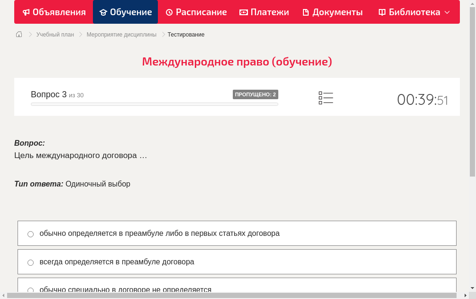The image size is (476, 299).
Task: Click the Документы document icon
Action: point(307,12)
